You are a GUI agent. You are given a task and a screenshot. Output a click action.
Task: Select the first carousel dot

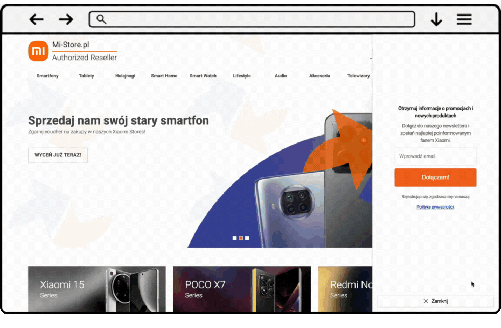(234, 238)
